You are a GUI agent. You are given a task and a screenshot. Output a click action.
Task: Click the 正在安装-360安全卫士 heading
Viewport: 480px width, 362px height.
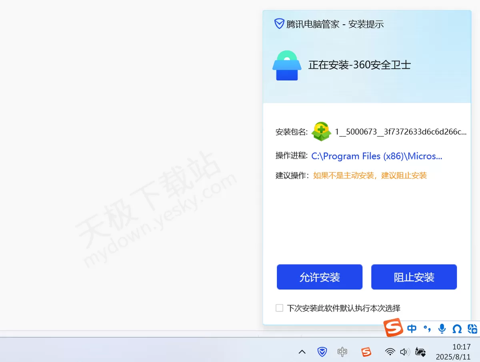pyautogui.click(x=360, y=65)
